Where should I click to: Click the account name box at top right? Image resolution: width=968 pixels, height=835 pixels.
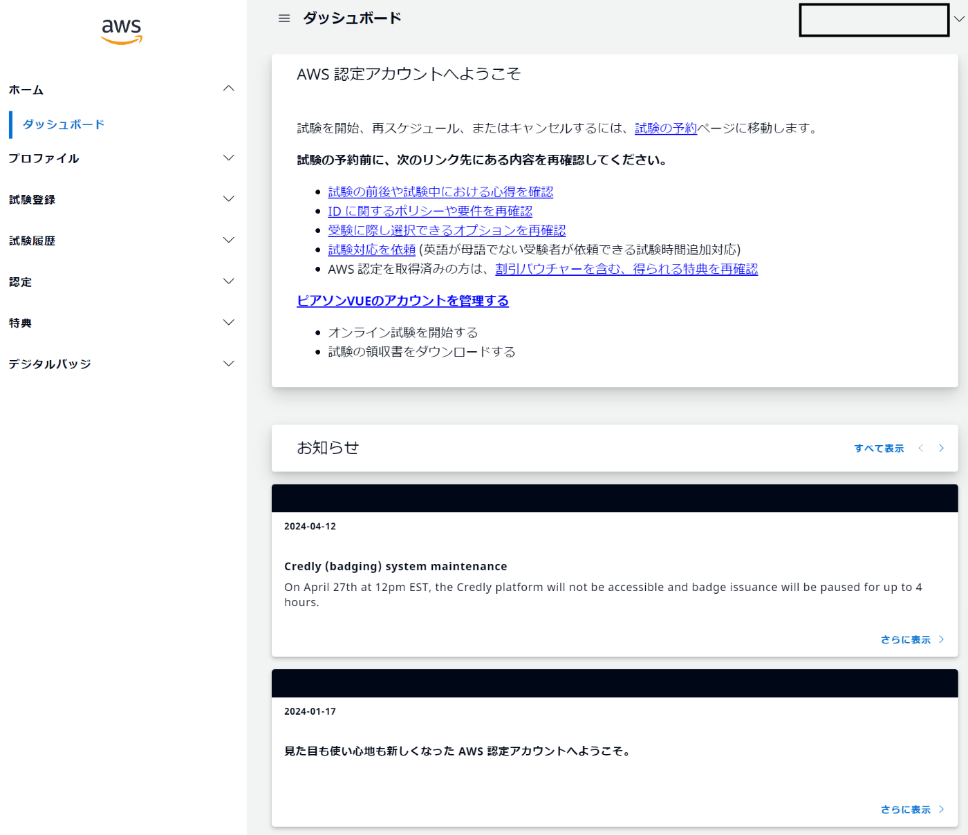[x=874, y=20]
